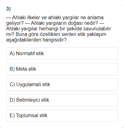
Task: Click the question text starting 'Ahlaki ilkeler'
Action: [x=59, y=29]
